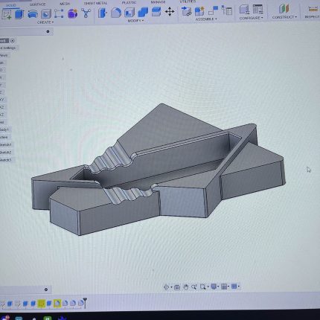Select the purple Create Form tool
This screenshot has width=320, height=320.
pyautogui.click(x=72, y=13)
